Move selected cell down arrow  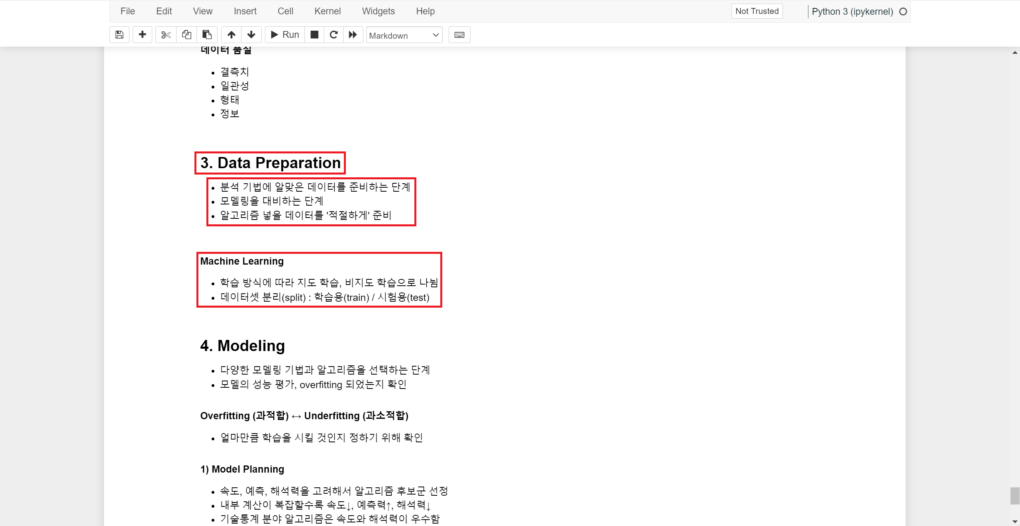251,35
